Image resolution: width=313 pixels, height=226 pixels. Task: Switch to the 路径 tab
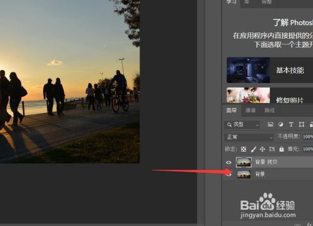click(x=269, y=110)
